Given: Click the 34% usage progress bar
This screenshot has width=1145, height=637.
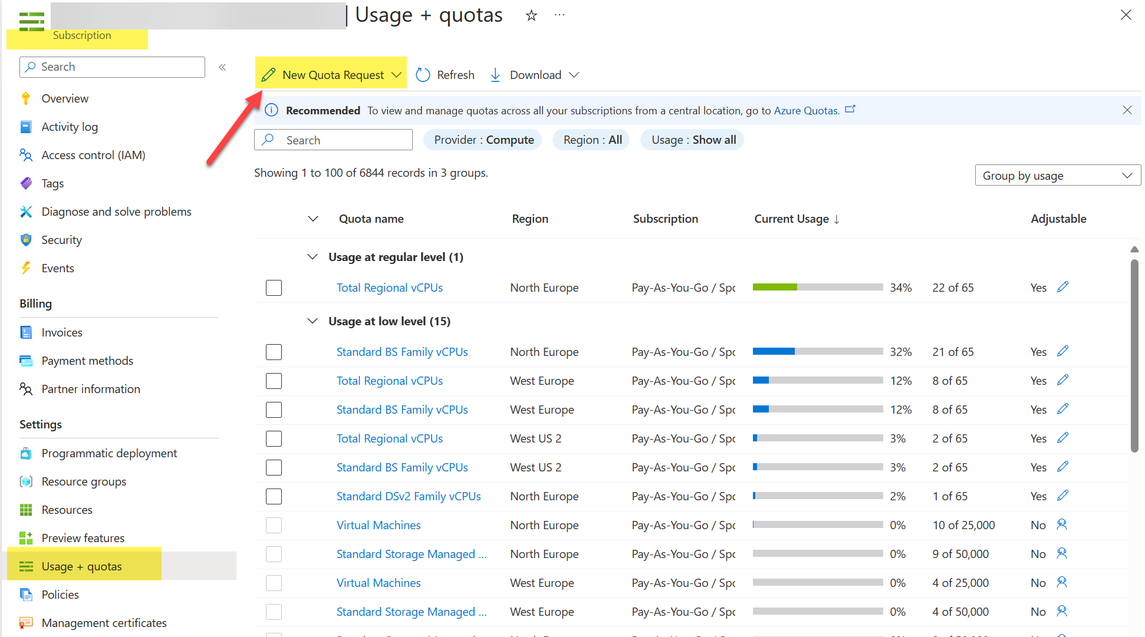Looking at the screenshot, I should (x=817, y=287).
